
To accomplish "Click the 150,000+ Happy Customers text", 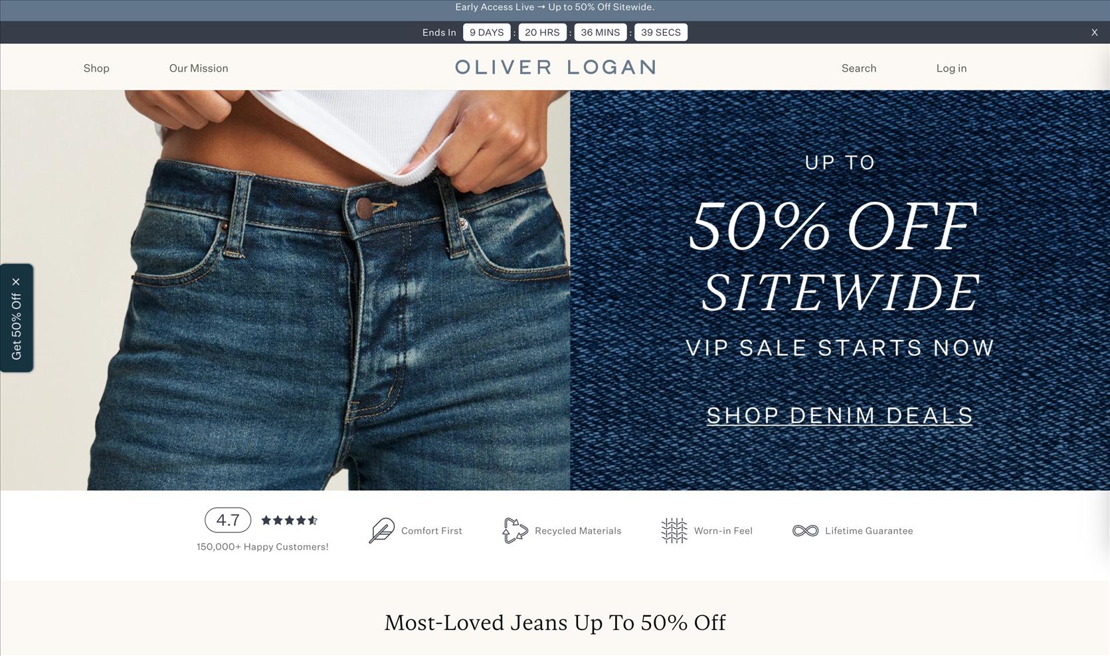I will [x=262, y=547].
